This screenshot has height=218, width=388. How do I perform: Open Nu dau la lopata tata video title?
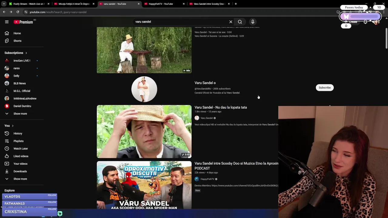pos(221,107)
